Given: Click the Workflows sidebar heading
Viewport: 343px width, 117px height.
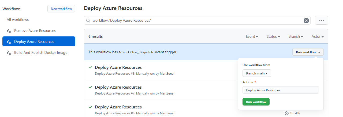Looking at the screenshot, I should 12,9.
